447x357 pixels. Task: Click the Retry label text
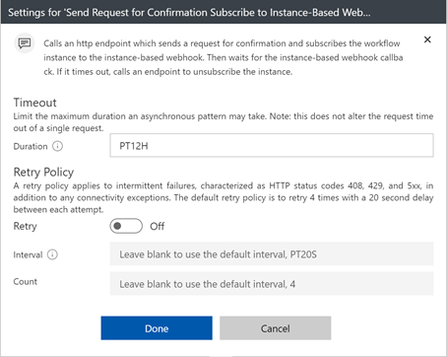point(26,226)
